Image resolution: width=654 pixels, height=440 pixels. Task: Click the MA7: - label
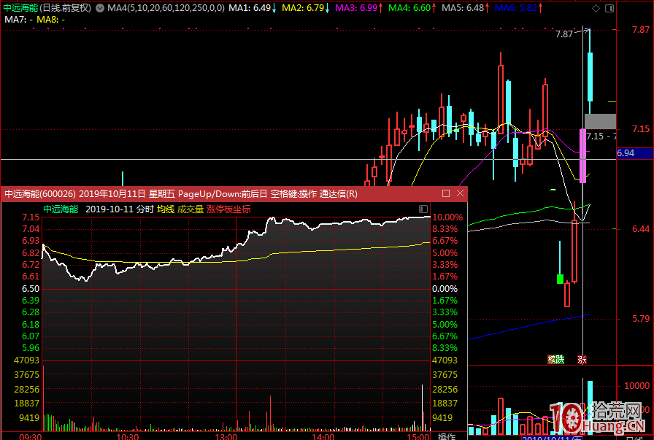point(18,20)
